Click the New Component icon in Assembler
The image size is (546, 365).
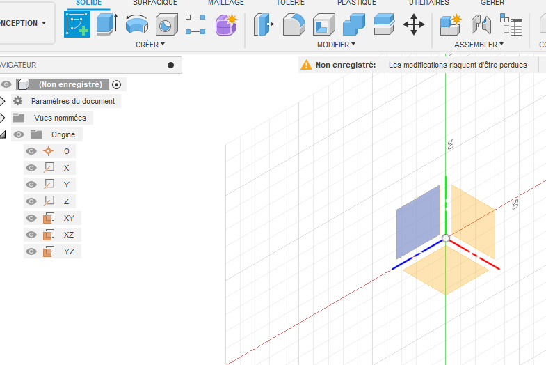451,25
